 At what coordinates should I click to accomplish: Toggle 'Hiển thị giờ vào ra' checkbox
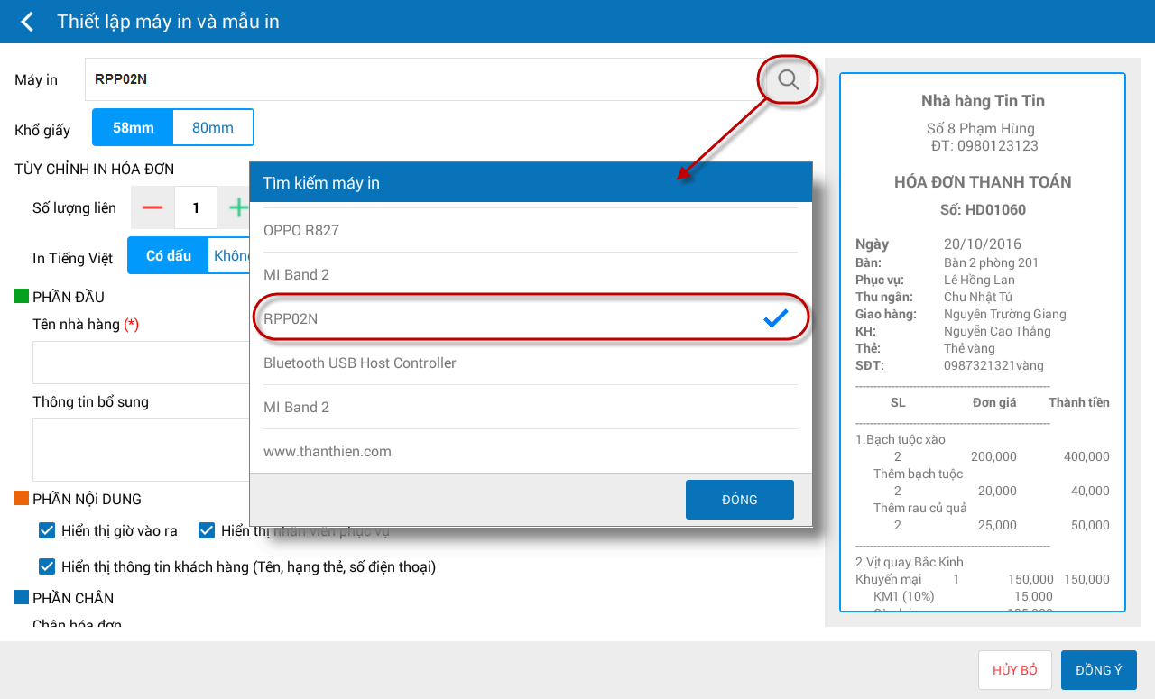(47, 530)
